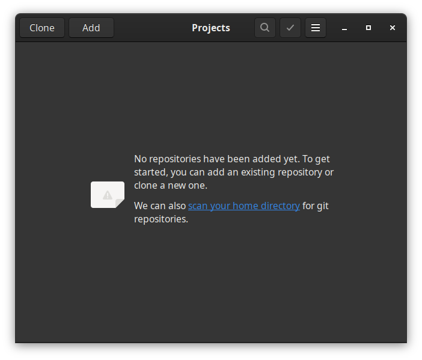Minimize the Projects window

click(x=344, y=28)
